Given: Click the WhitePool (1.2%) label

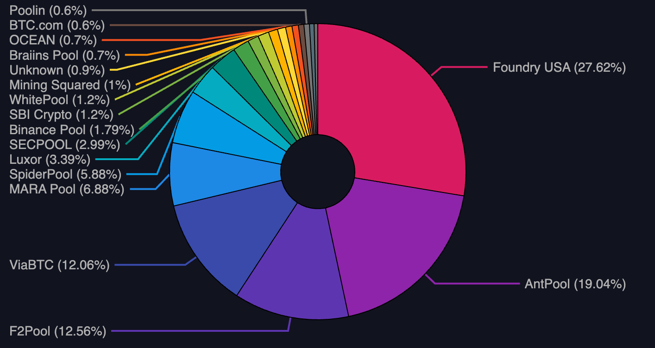Looking at the screenshot, I should pyautogui.click(x=59, y=99).
